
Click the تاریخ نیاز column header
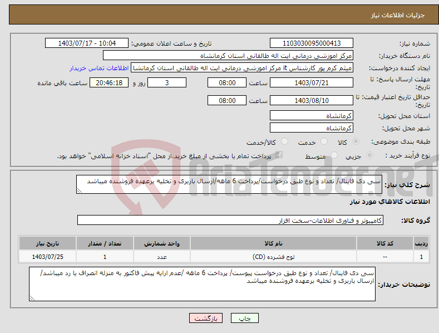pos(48,243)
